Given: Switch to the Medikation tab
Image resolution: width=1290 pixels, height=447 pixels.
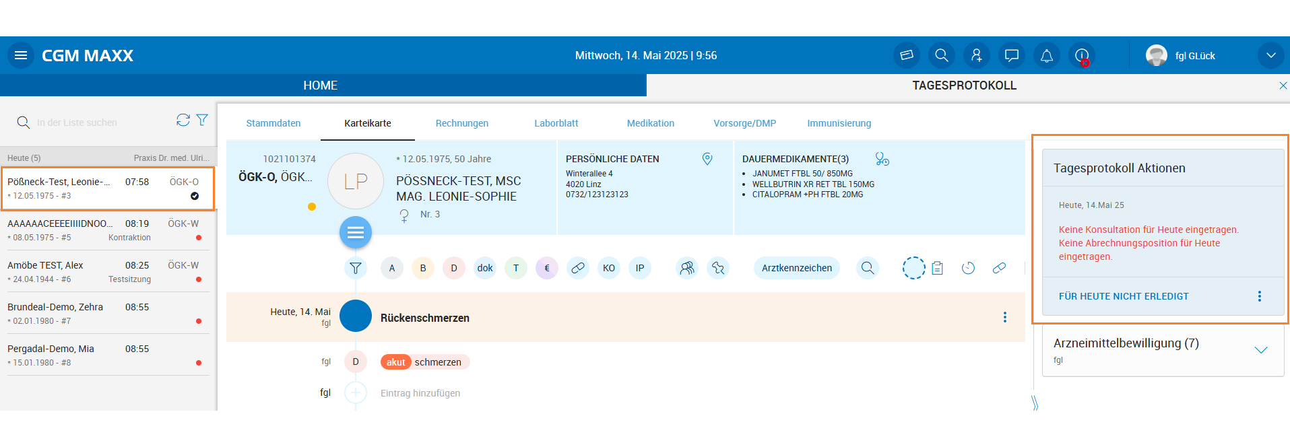Looking at the screenshot, I should [650, 123].
